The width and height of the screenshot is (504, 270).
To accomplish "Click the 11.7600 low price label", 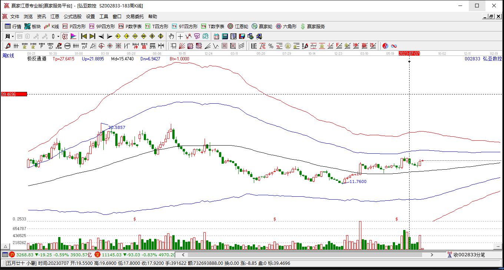I will click(358, 181).
